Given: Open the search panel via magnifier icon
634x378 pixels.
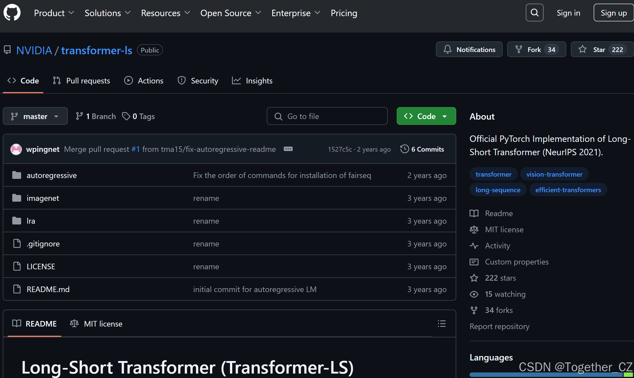Looking at the screenshot, I should (534, 13).
